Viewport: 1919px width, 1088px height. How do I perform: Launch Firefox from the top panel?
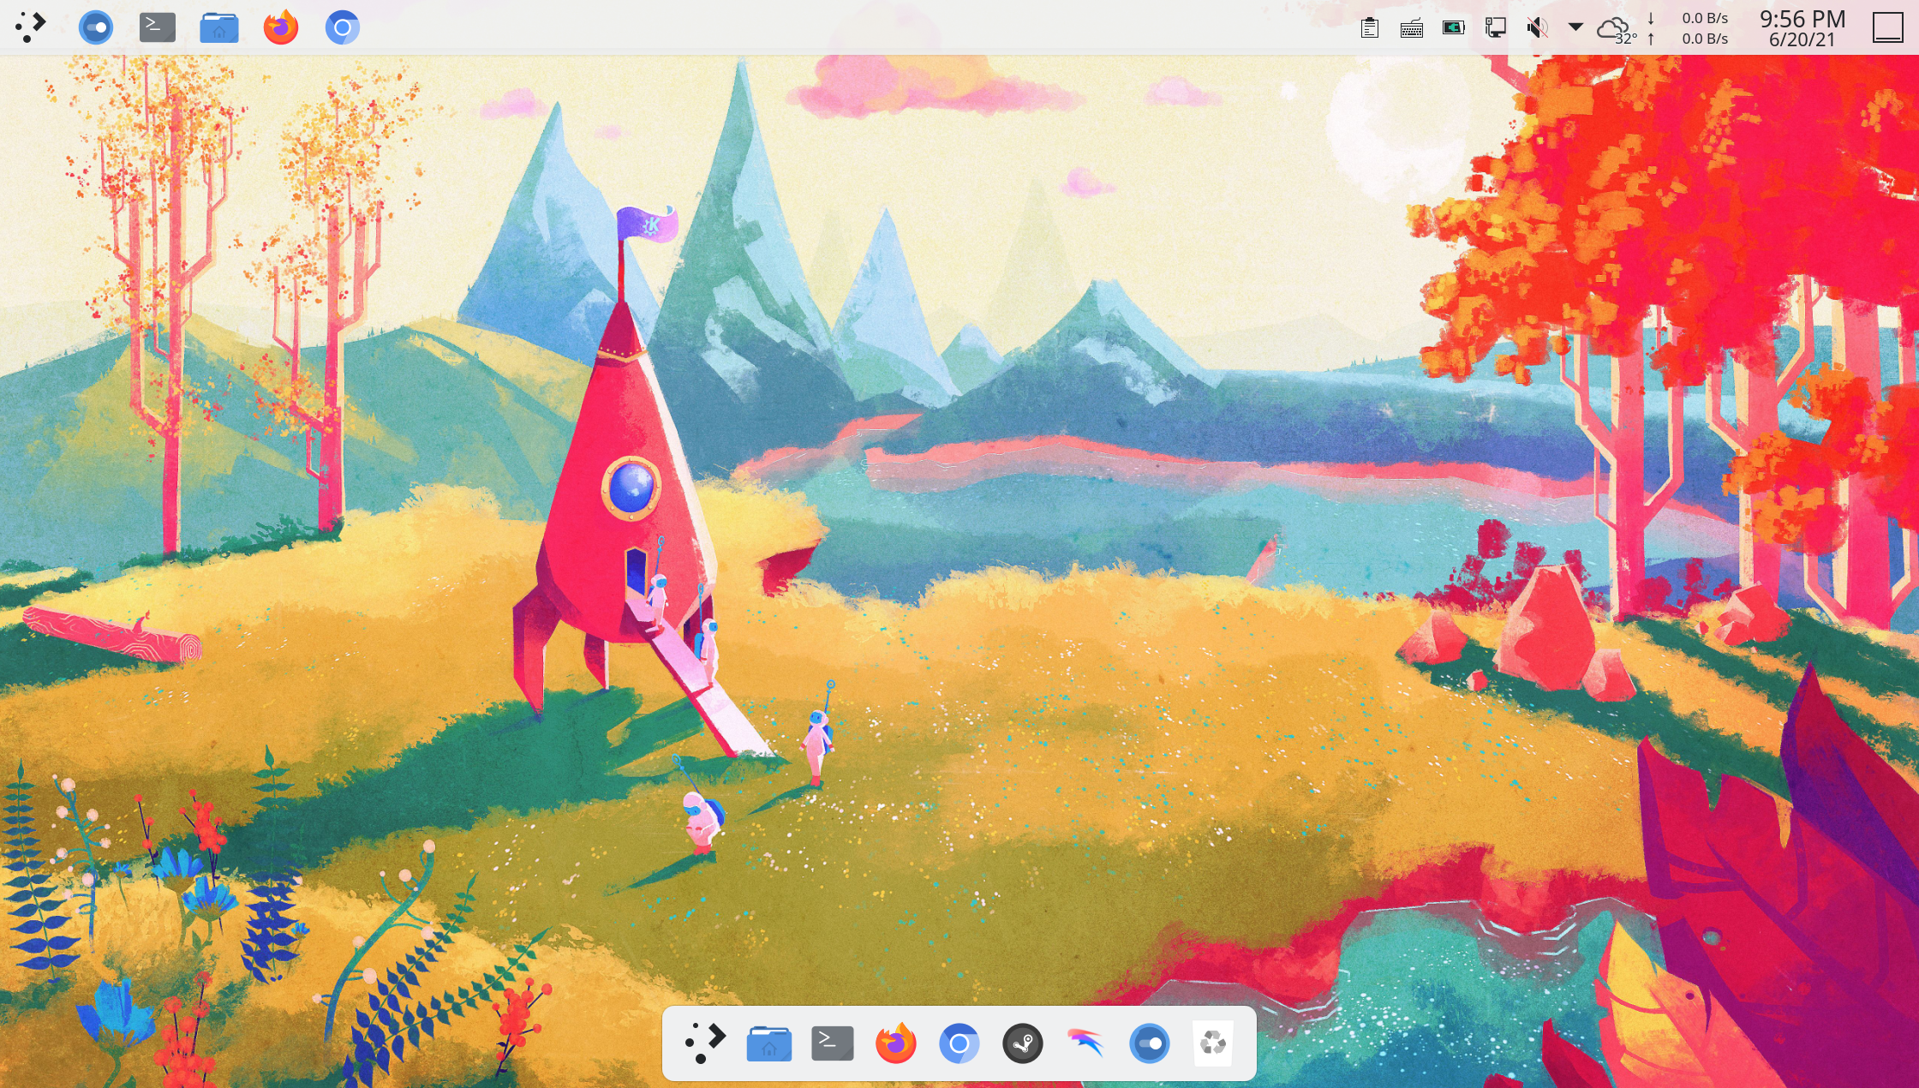coord(281,27)
